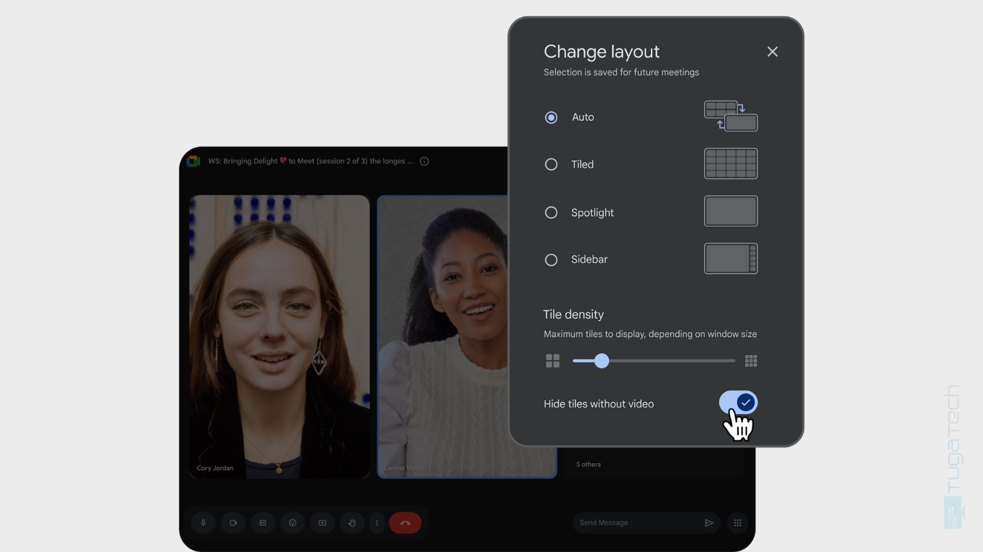The image size is (983, 552).
Task: Click the Auto layout preview icon
Action: point(731,116)
